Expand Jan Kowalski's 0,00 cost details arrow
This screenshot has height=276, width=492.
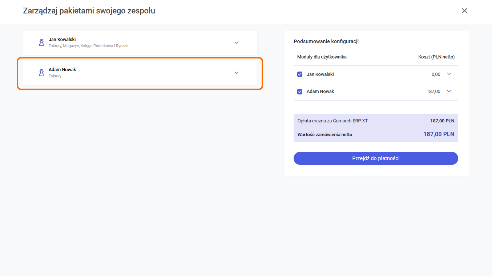click(449, 74)
